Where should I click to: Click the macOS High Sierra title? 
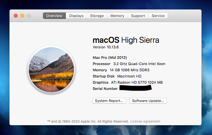coord(126,40)
